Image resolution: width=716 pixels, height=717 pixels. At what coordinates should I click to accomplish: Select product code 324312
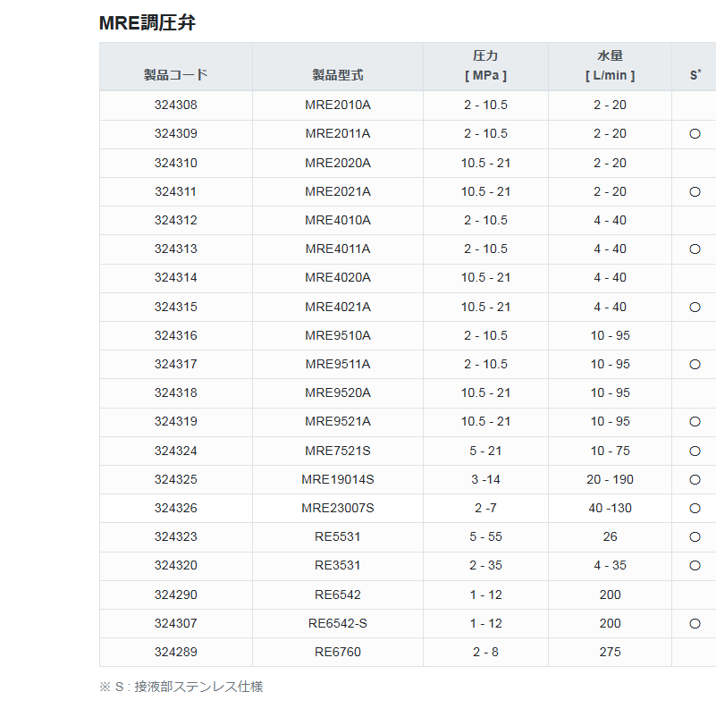[175, 221]
